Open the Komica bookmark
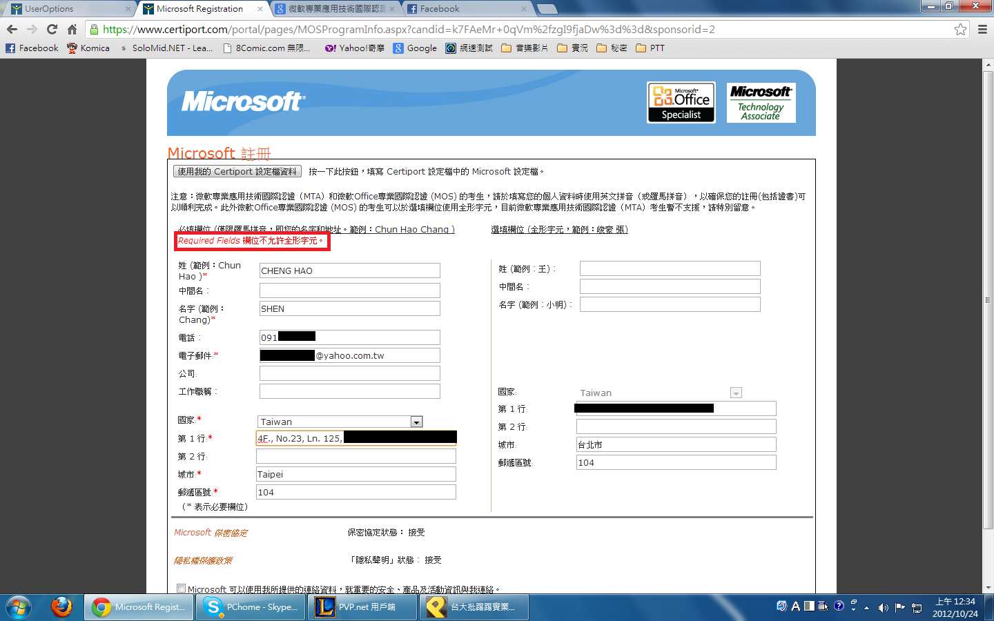The image size is (994, 621). pyautogui.click(x=88, y=48)
